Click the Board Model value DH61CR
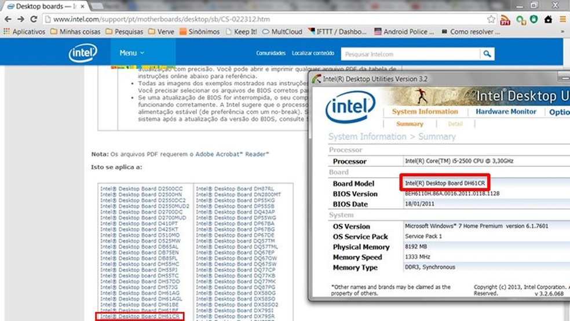Viewport: 570px width, 321px height. point(445,183)
